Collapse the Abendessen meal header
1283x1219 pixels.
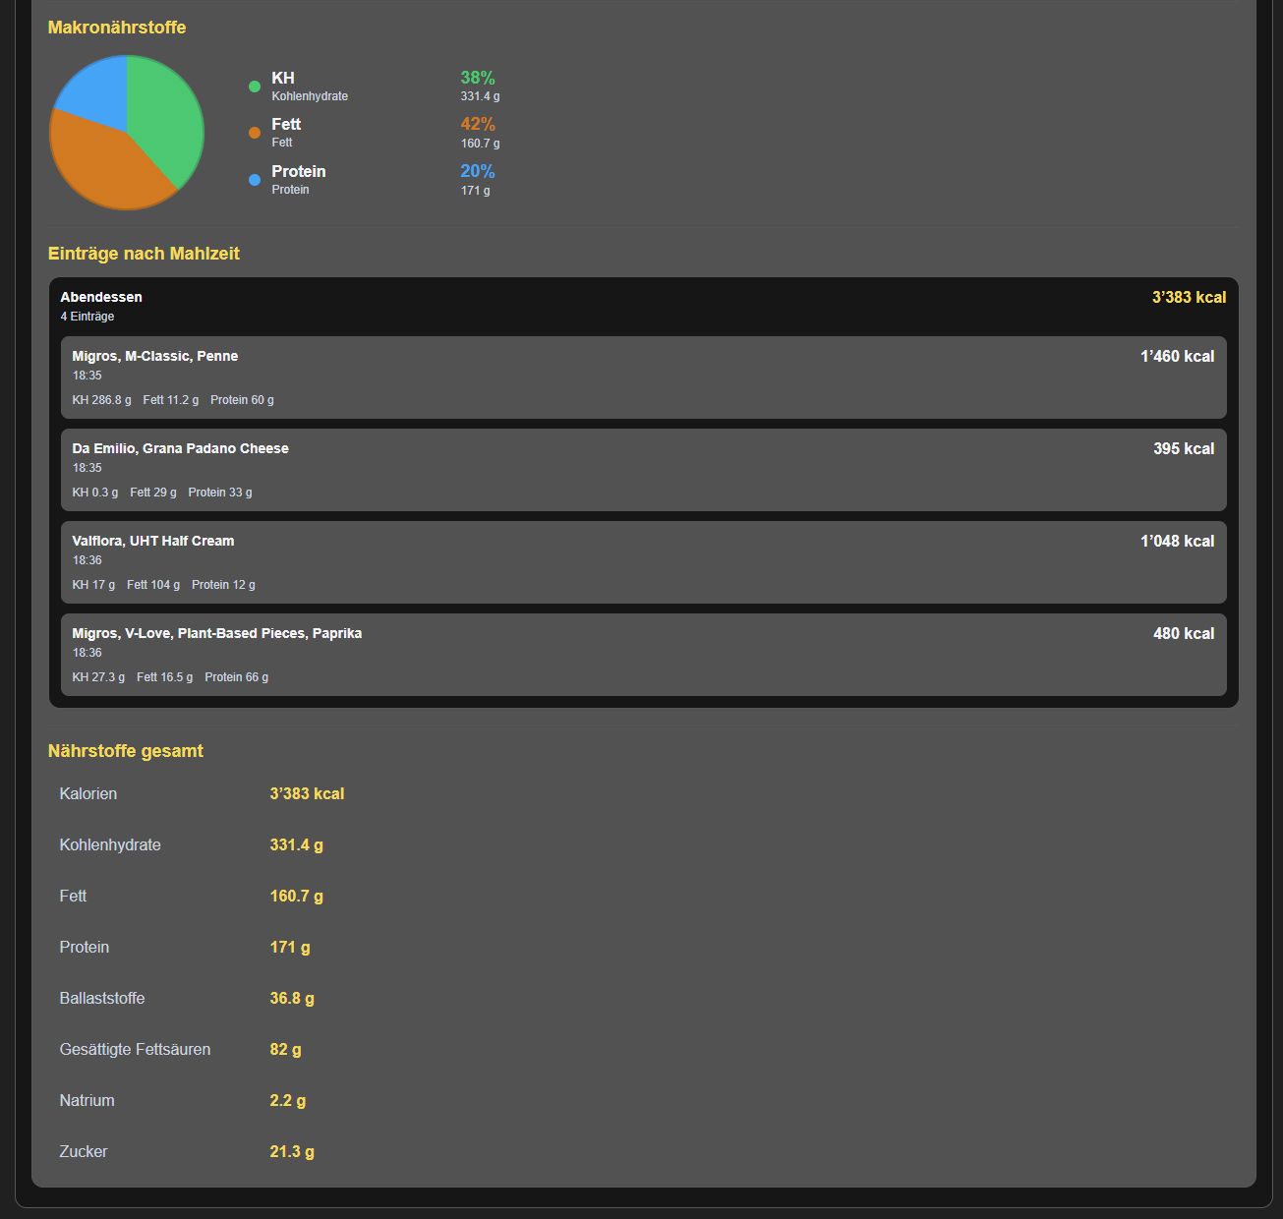[644, 306]
